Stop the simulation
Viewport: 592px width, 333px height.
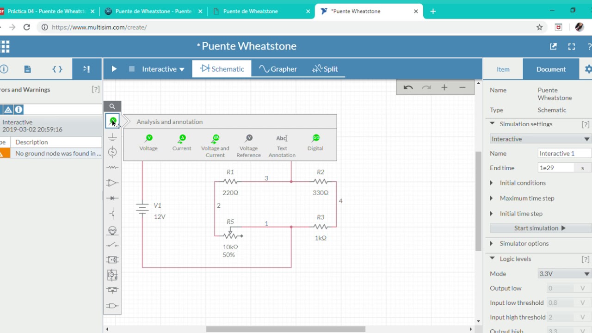click(x=132, y=69)
